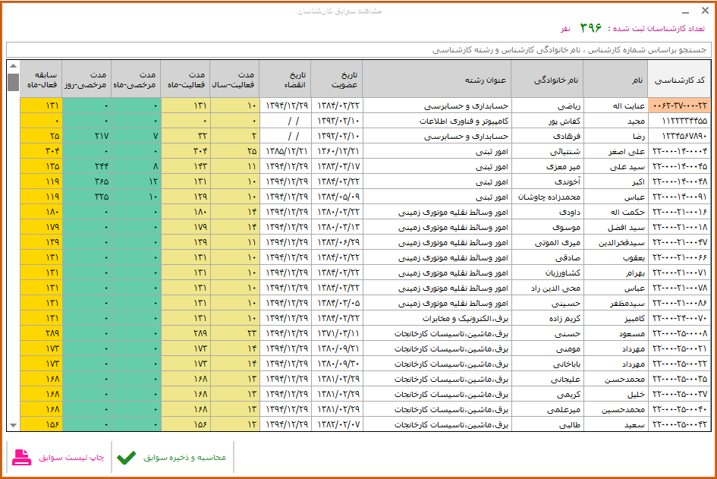
Task: Select first name cell مسعود
Action: pos(616,333)
